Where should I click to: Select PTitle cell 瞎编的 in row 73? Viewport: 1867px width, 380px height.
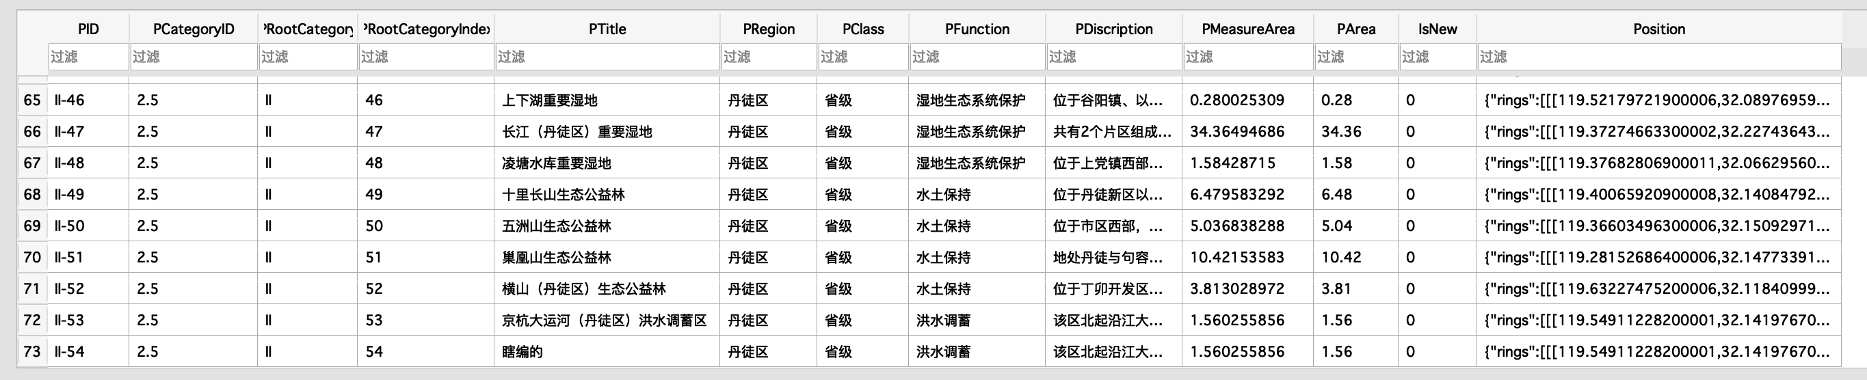522,352
